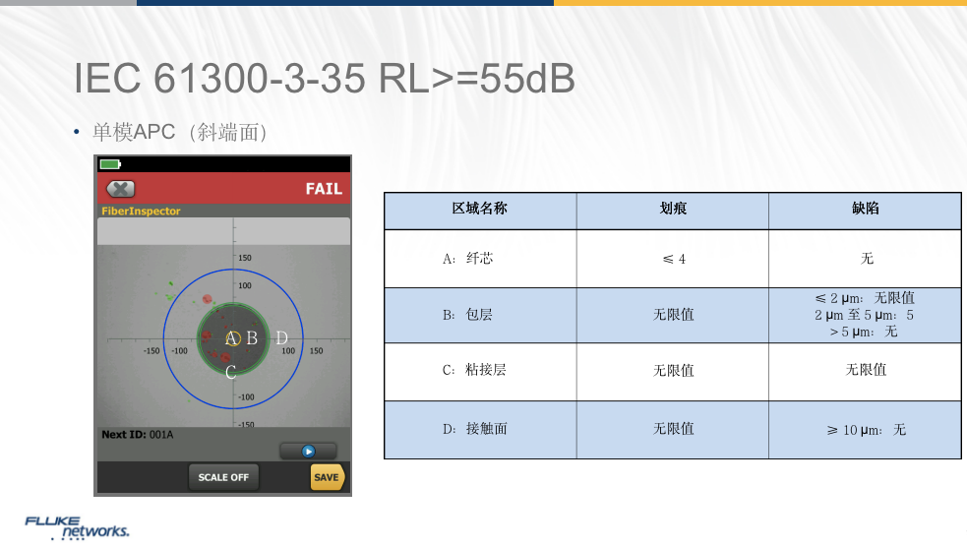Click zone label D on contact area
The image size is (967, 546).
tap(281, 338)
